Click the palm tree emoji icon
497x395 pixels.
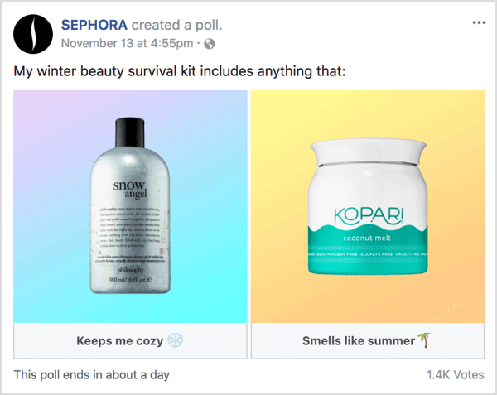pos(427,340)
